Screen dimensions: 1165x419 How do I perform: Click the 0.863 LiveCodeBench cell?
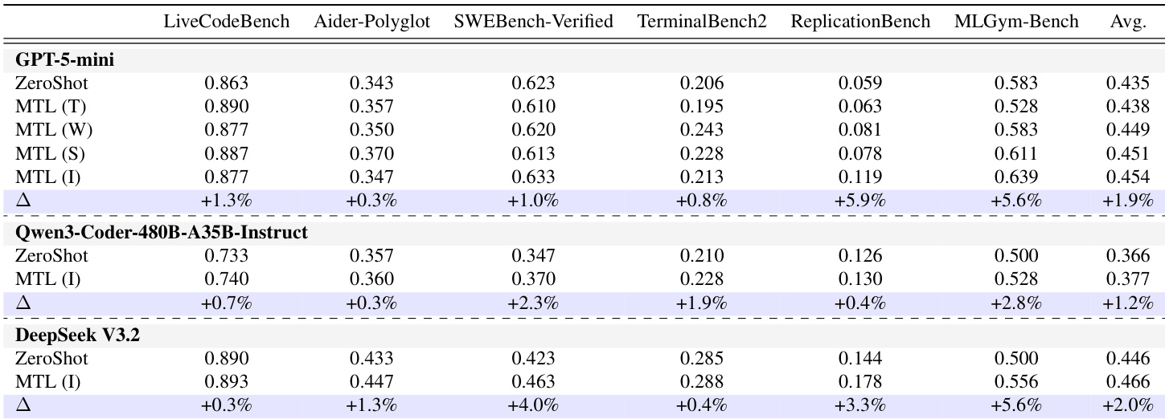click(x=226, y=83)
